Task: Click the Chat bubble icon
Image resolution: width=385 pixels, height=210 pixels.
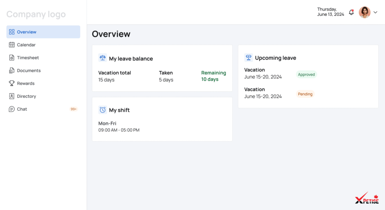Action: coord(12,109)
